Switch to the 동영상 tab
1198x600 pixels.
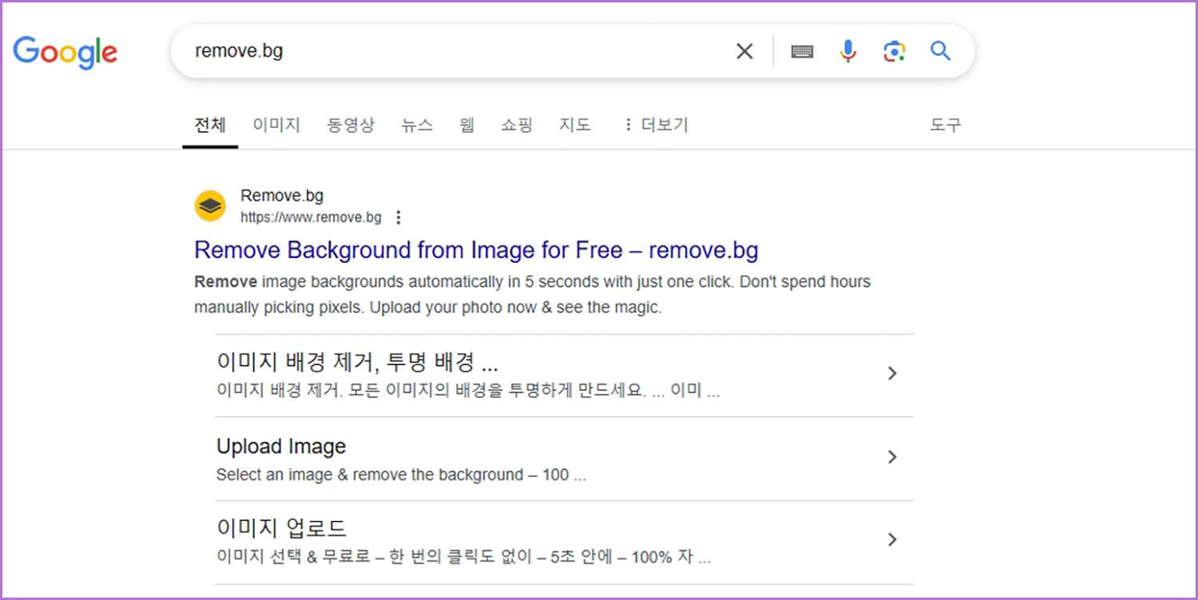(x=351, y=125)
